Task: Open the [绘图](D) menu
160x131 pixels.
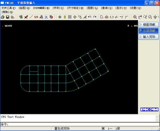Action: pos(24,8)
